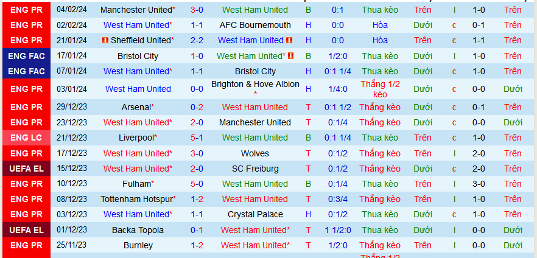This screenshot has height=258, width=537.
Task: Open SC Freiburg team page
Action: (x=255, y=169)
